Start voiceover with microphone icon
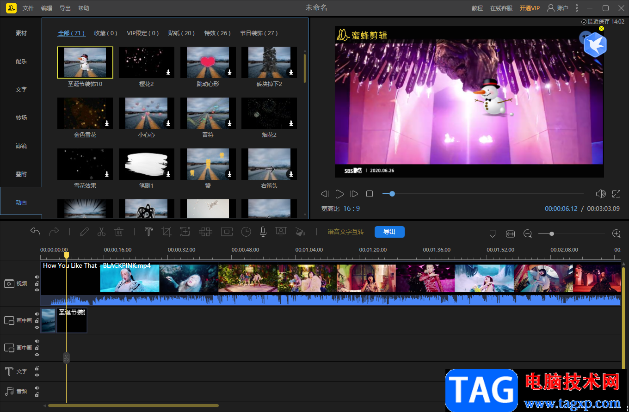 coord(263,232)
